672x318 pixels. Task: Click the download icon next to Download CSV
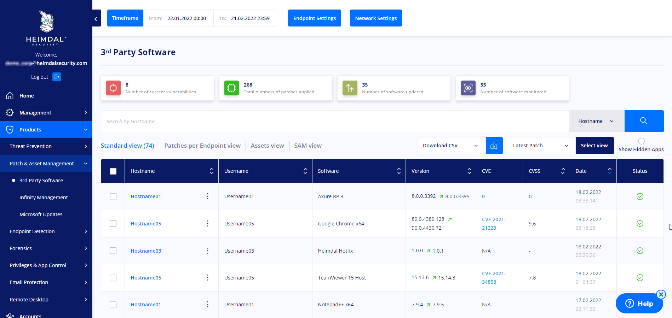click(494, 146)
